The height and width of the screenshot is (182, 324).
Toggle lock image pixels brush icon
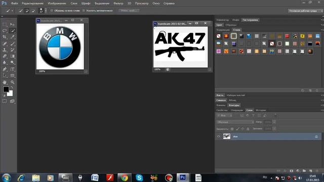[x=237, y=129]
